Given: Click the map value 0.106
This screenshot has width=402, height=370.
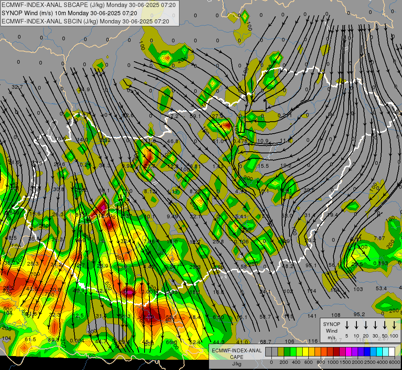Looking at the screenshot, I should (x=241, y=241).
